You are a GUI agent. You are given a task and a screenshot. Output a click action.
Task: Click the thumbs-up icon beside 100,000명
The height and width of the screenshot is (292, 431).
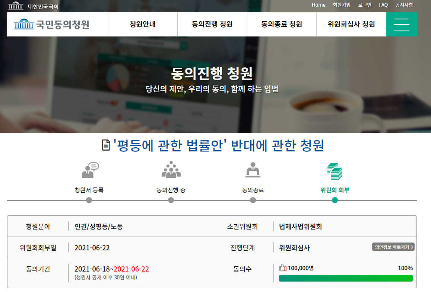283,267
